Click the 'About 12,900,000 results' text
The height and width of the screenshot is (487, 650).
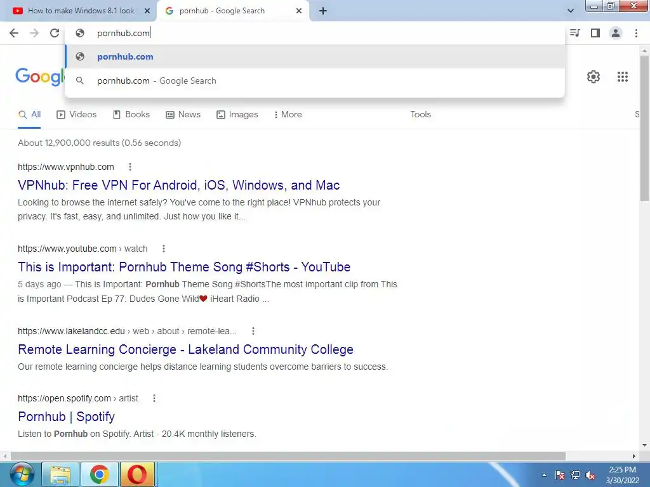tap(100, 143)
